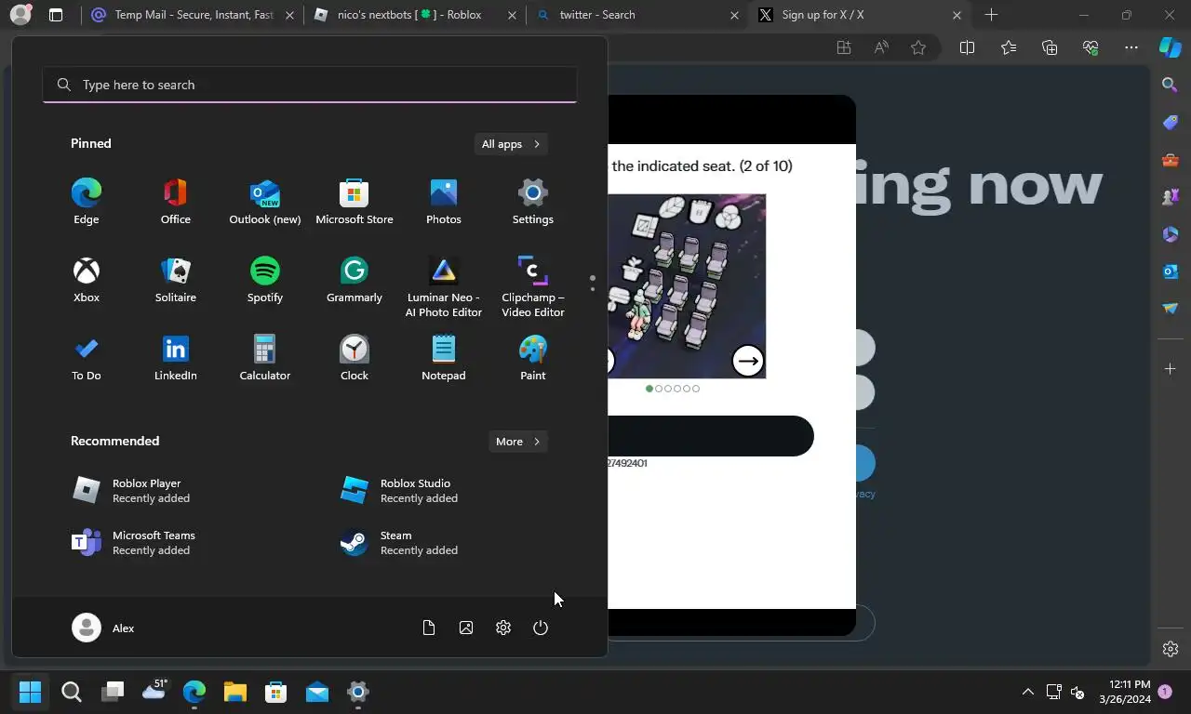Launch the Clock app
1191x714 pixels.
click(355, 358)
